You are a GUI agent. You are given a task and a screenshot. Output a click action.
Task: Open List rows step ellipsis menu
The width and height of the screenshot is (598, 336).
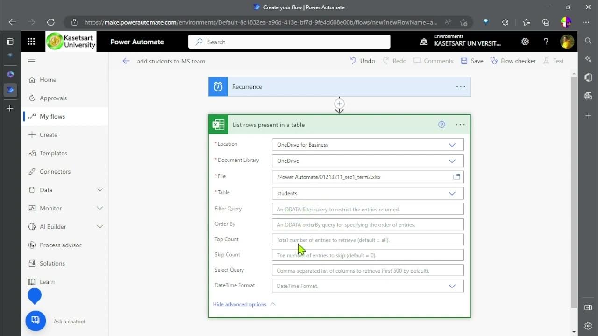[x=460, y=125]
